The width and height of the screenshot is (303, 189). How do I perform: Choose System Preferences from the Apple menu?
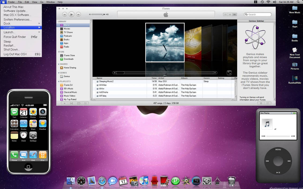17,19
